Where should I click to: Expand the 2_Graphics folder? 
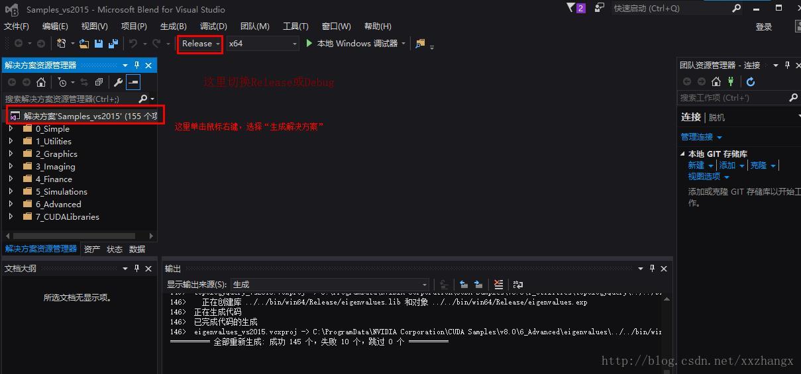[x=11, y=154]
